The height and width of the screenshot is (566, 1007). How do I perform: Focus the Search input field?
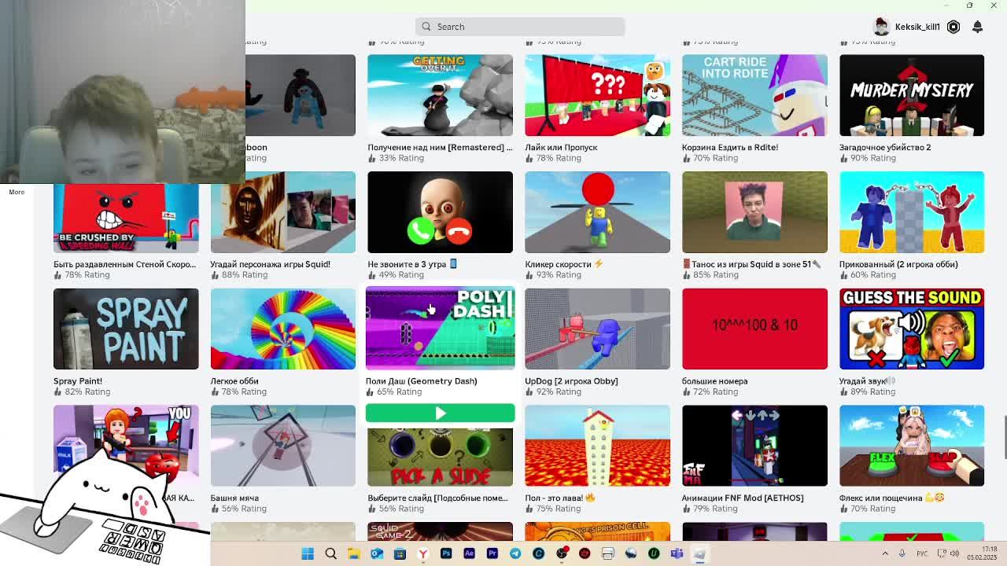pyautogui.click(x=520, y=27)
